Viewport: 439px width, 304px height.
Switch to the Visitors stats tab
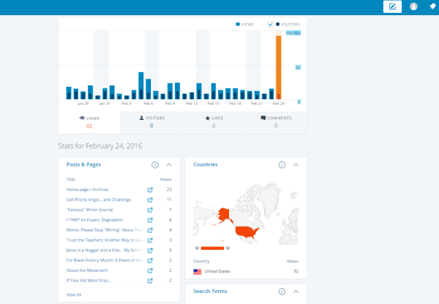152,122
